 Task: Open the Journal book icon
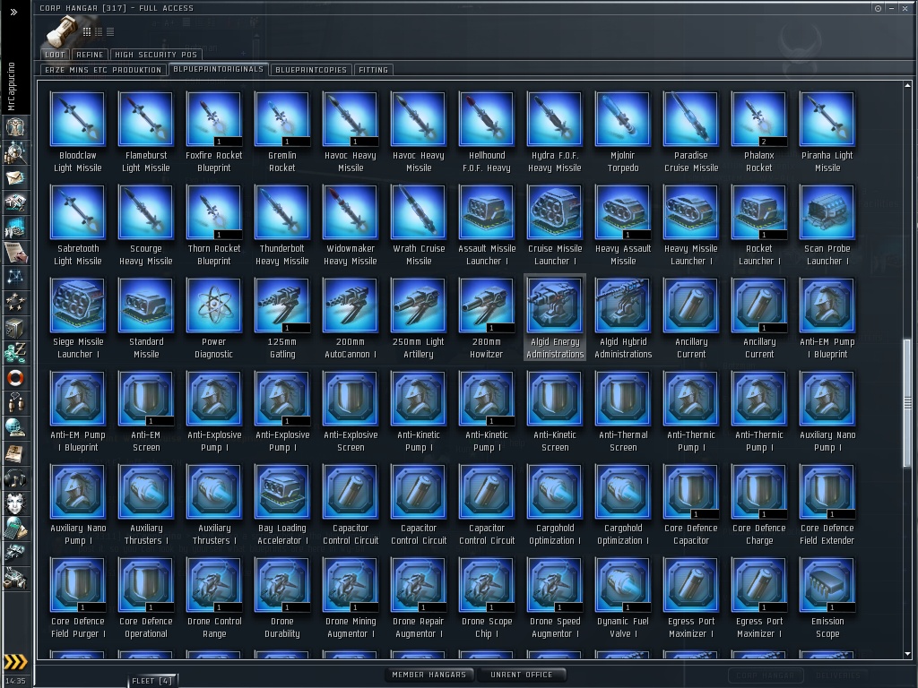click(x=15, y=453)
